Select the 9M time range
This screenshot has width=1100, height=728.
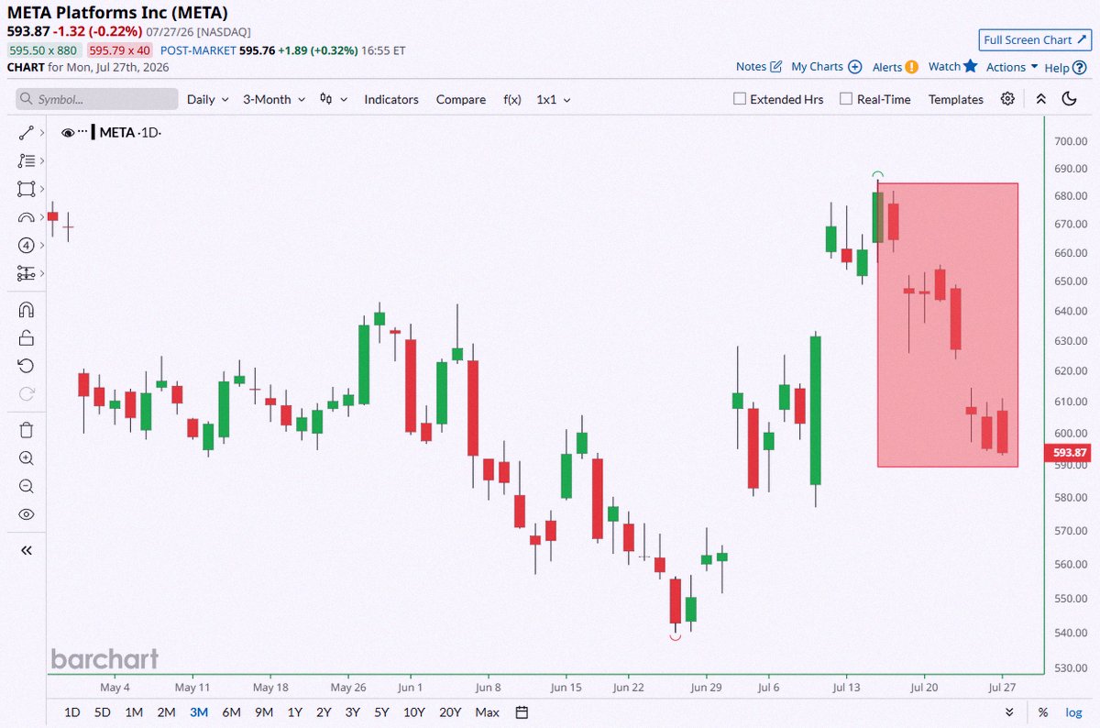[x=264, y=712]
